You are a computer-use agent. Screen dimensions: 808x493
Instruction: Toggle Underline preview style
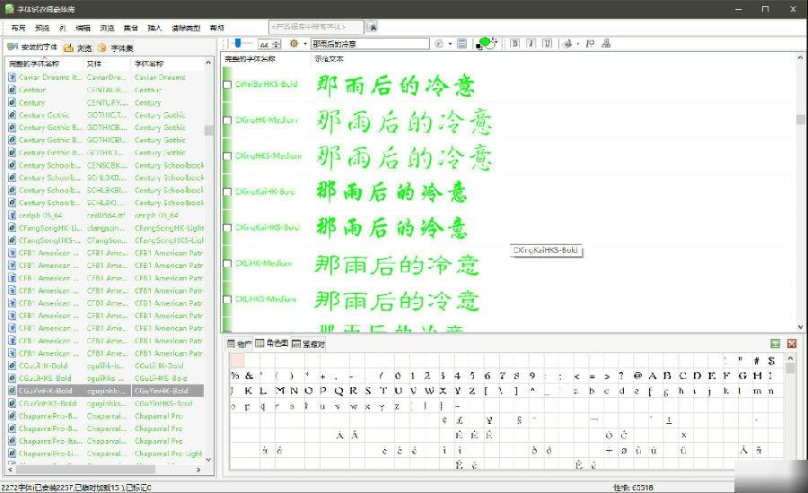tap(548, 44)
